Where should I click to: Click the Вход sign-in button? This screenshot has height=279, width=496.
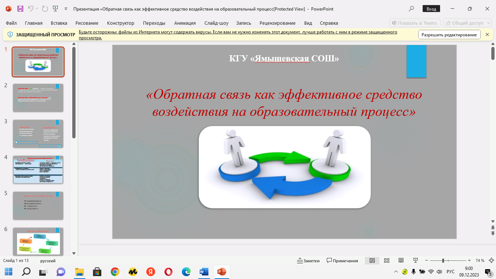431,9
